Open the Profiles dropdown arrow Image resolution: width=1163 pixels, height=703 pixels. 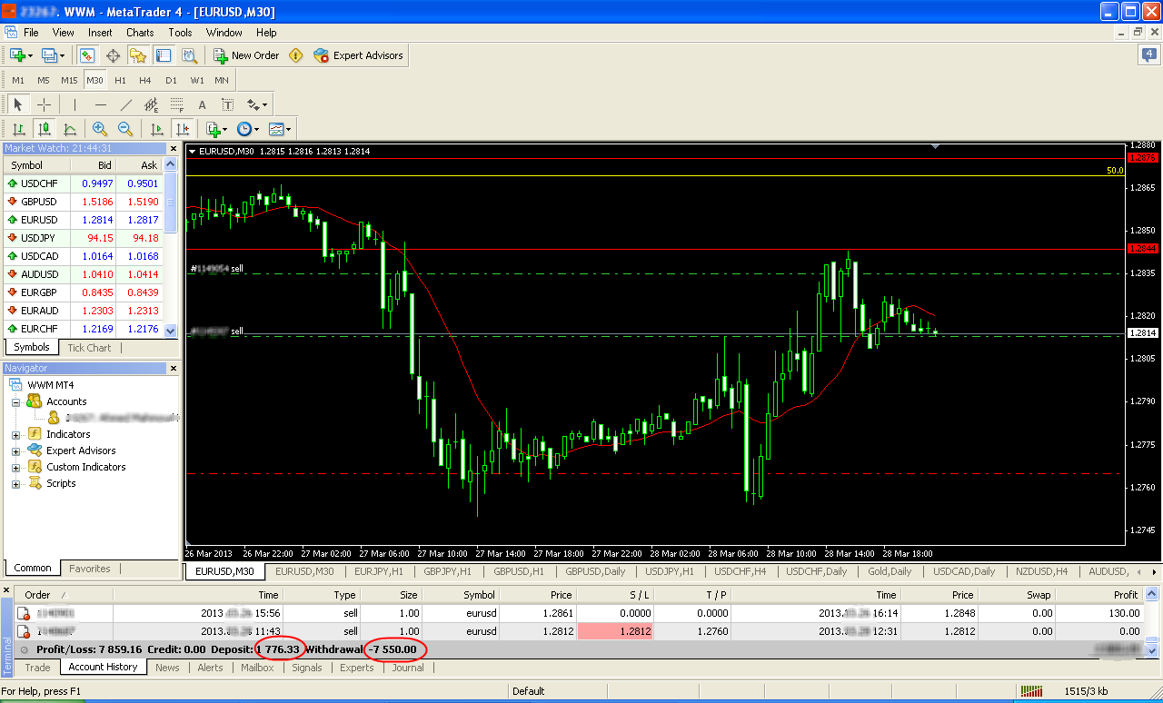click(x=63, y=55)
